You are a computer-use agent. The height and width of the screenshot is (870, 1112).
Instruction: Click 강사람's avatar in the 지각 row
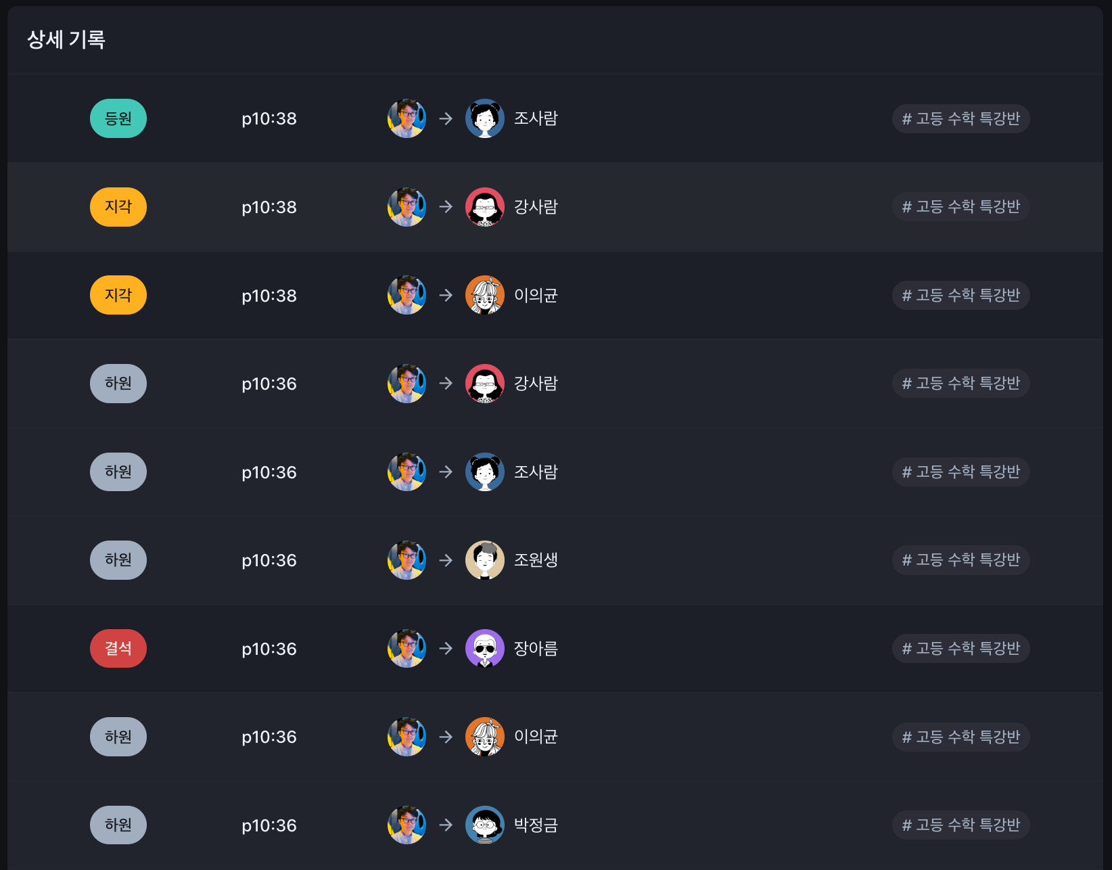tap(484, 207)
